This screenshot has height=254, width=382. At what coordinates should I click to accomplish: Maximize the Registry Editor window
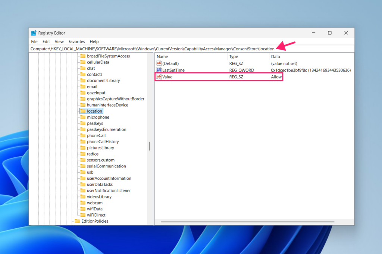pyautogui.click(x=330, y=33)
